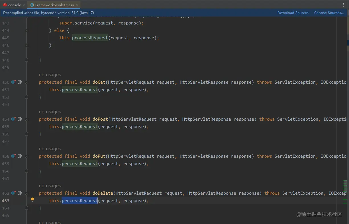Click the fold end marker at line 452

[x=26, y=97]
